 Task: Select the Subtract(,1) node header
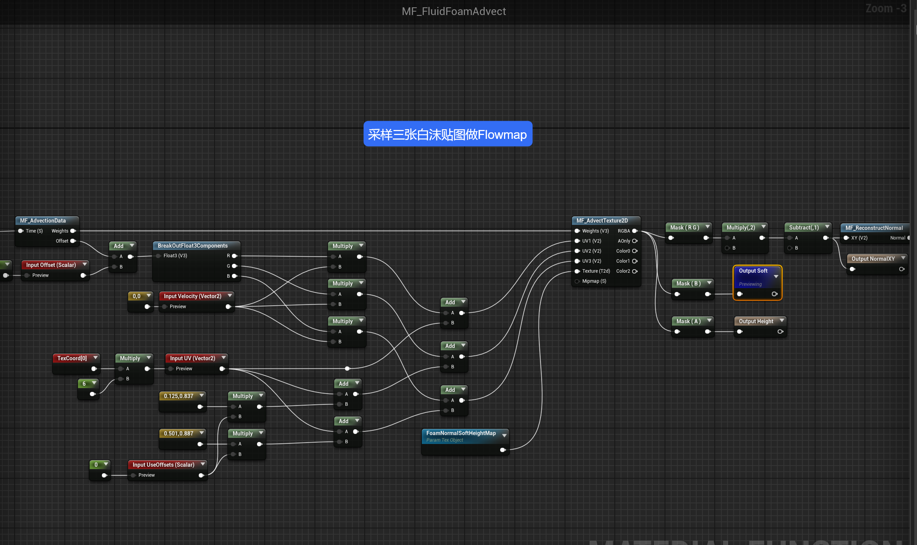click(x=804, y=228)
